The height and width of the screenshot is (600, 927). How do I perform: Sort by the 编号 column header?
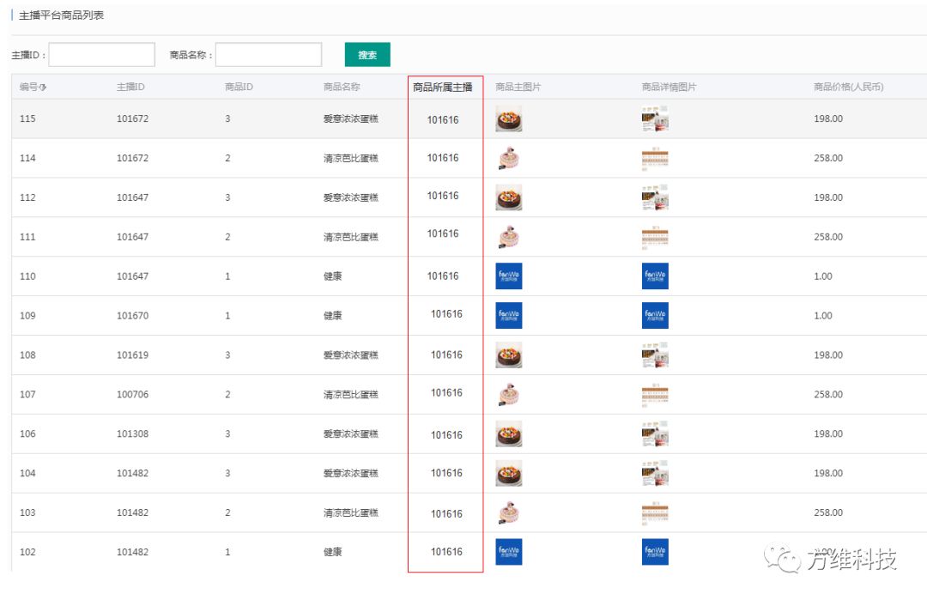[33, 87]
